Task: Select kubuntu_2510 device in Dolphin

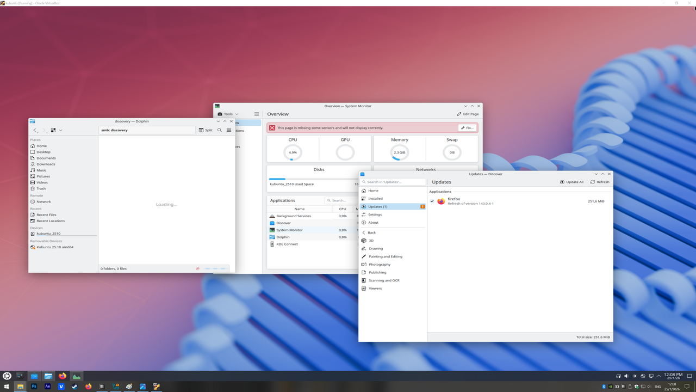Action: [x=63, y=234]
